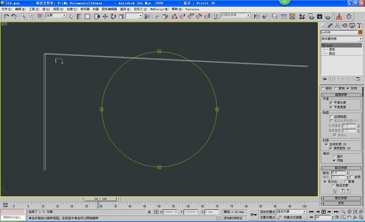Click the Loft08 object name field
The width and height of the screenshot is (365, 222).
339,32
